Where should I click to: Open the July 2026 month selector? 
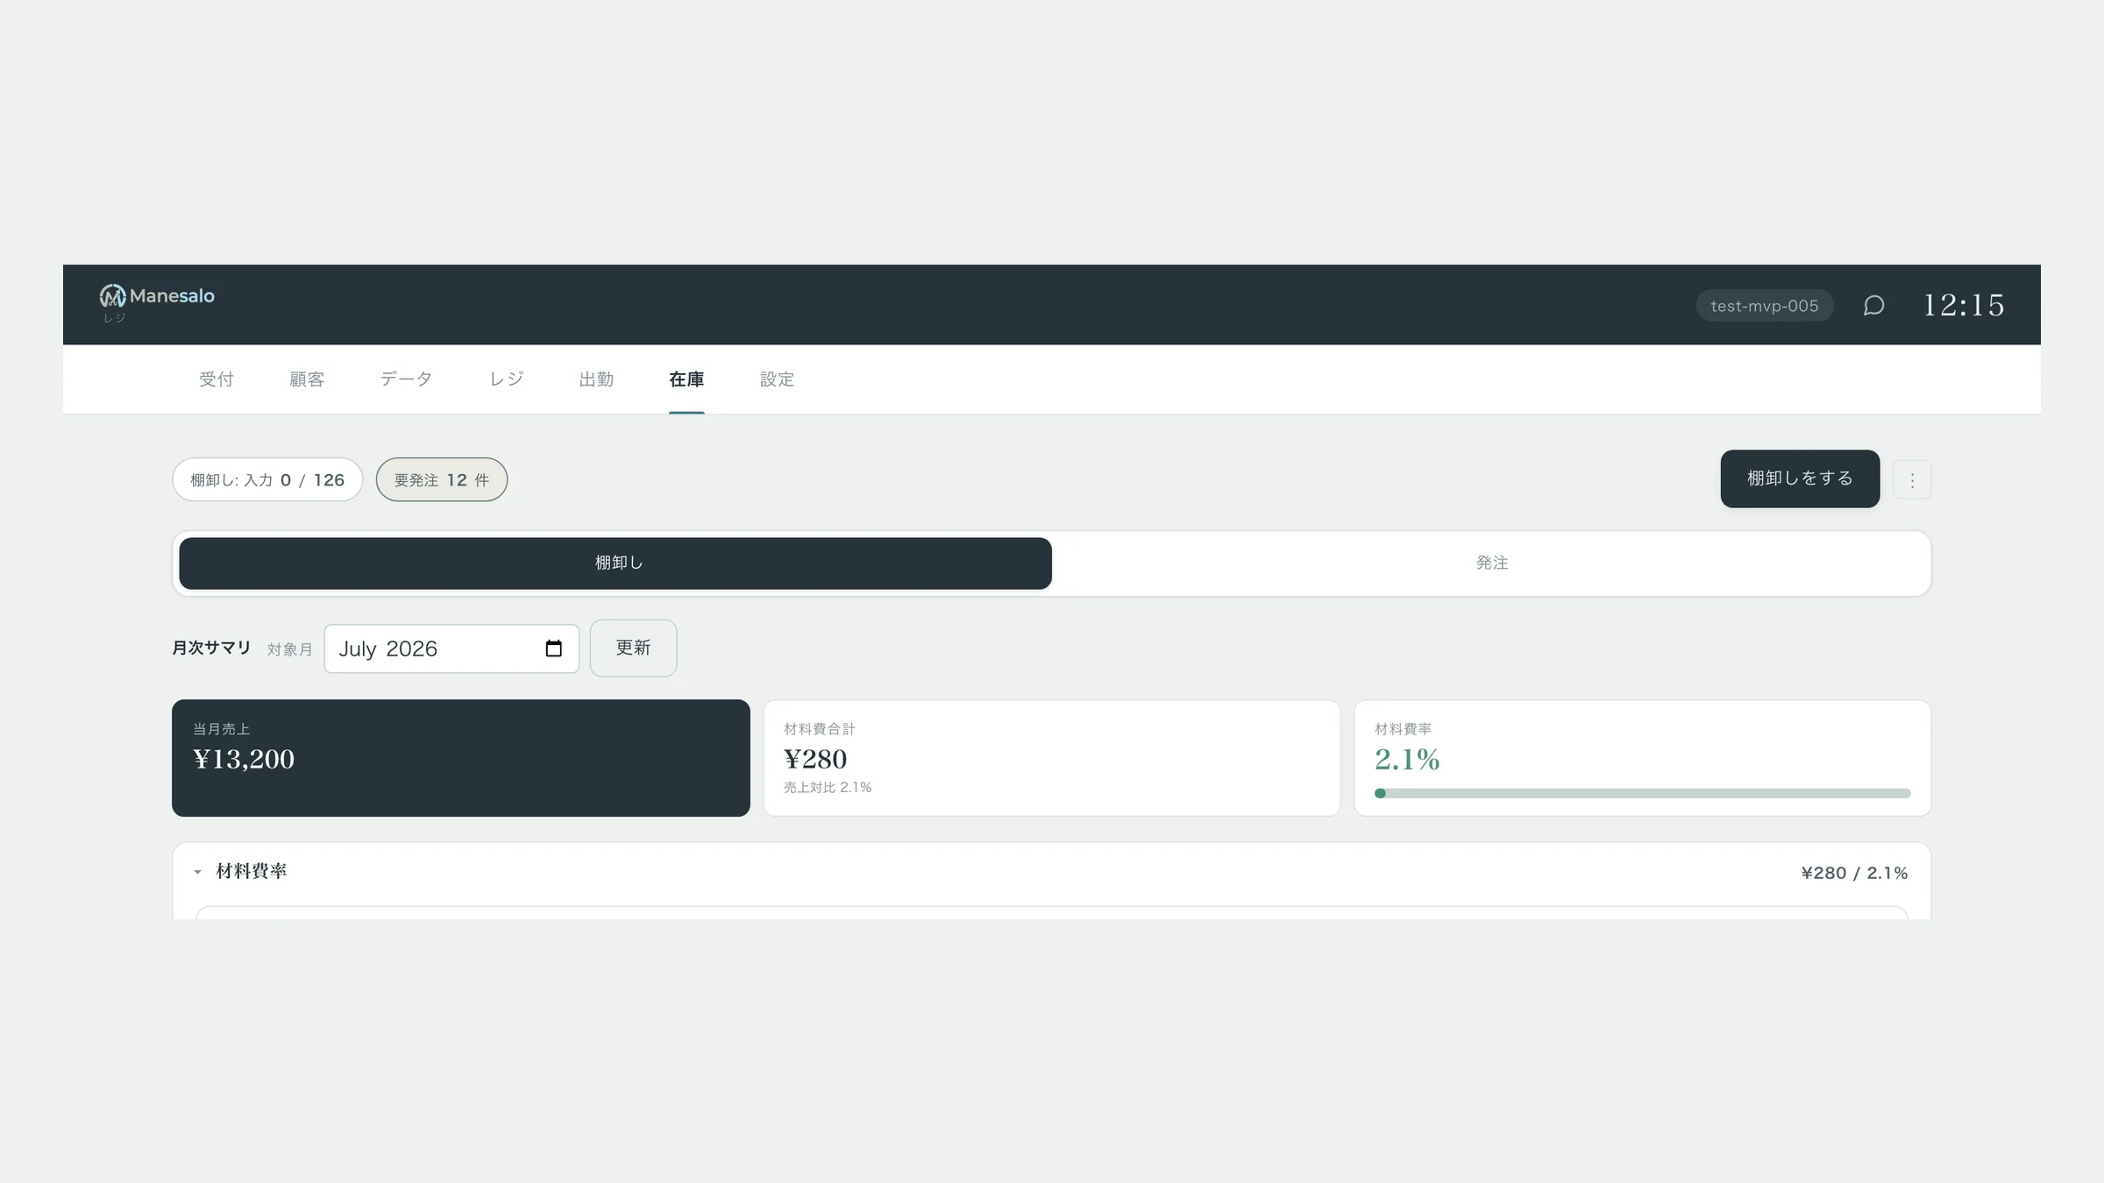pyautogui.click(x=451, y=648)
